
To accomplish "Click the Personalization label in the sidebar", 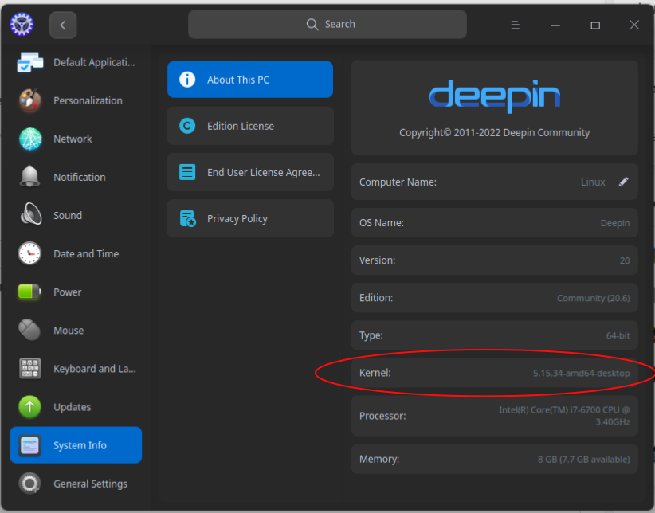I will [x=88, y=100].
